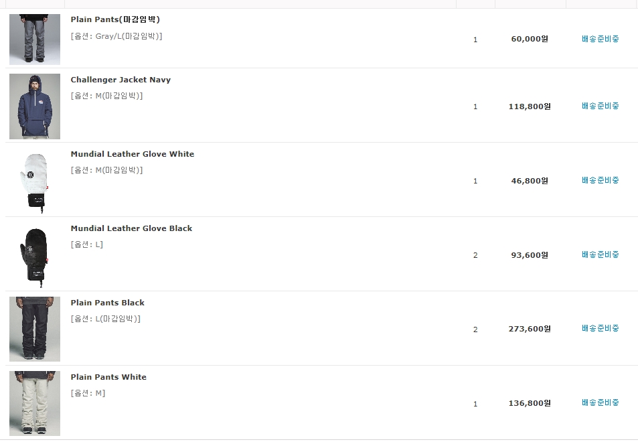Open the Plain Pants White product image
This screenshot has width=638, height=444.
point(35,403)
